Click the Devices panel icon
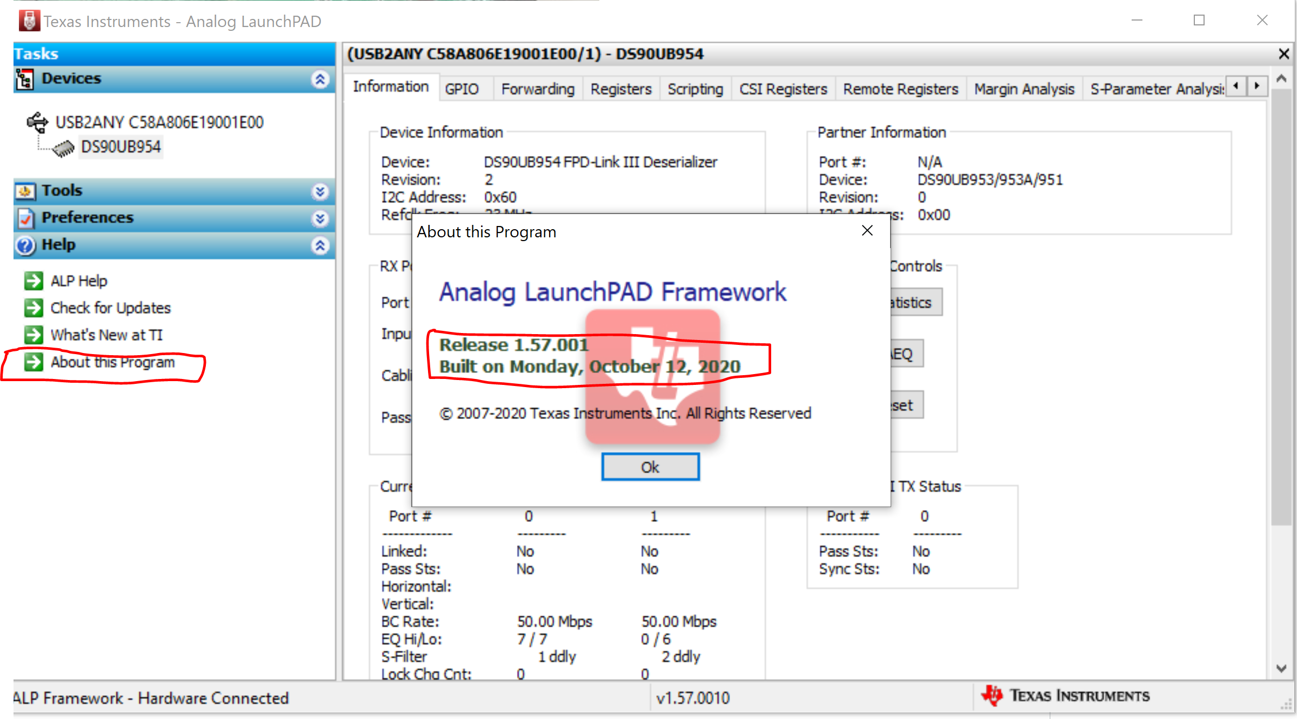 [26, 78]
